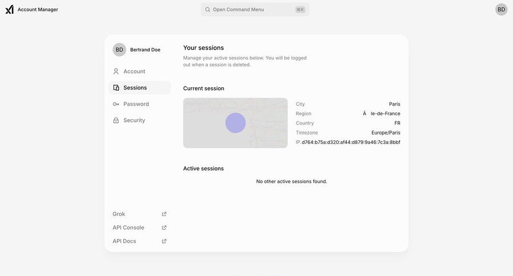Open the Grok link
The image size is (513, 276).
pos(140,214)
